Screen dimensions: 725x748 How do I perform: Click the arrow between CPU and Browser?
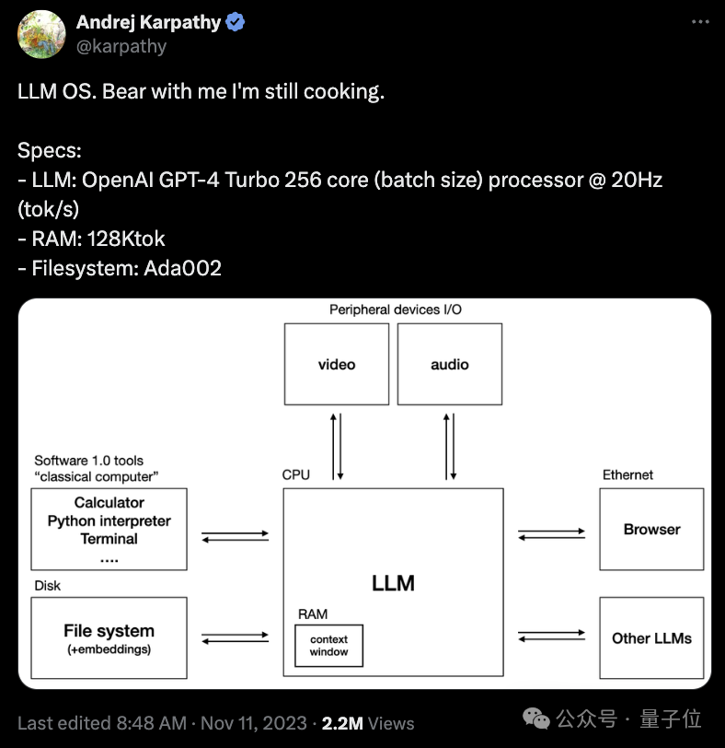[549, 532]
